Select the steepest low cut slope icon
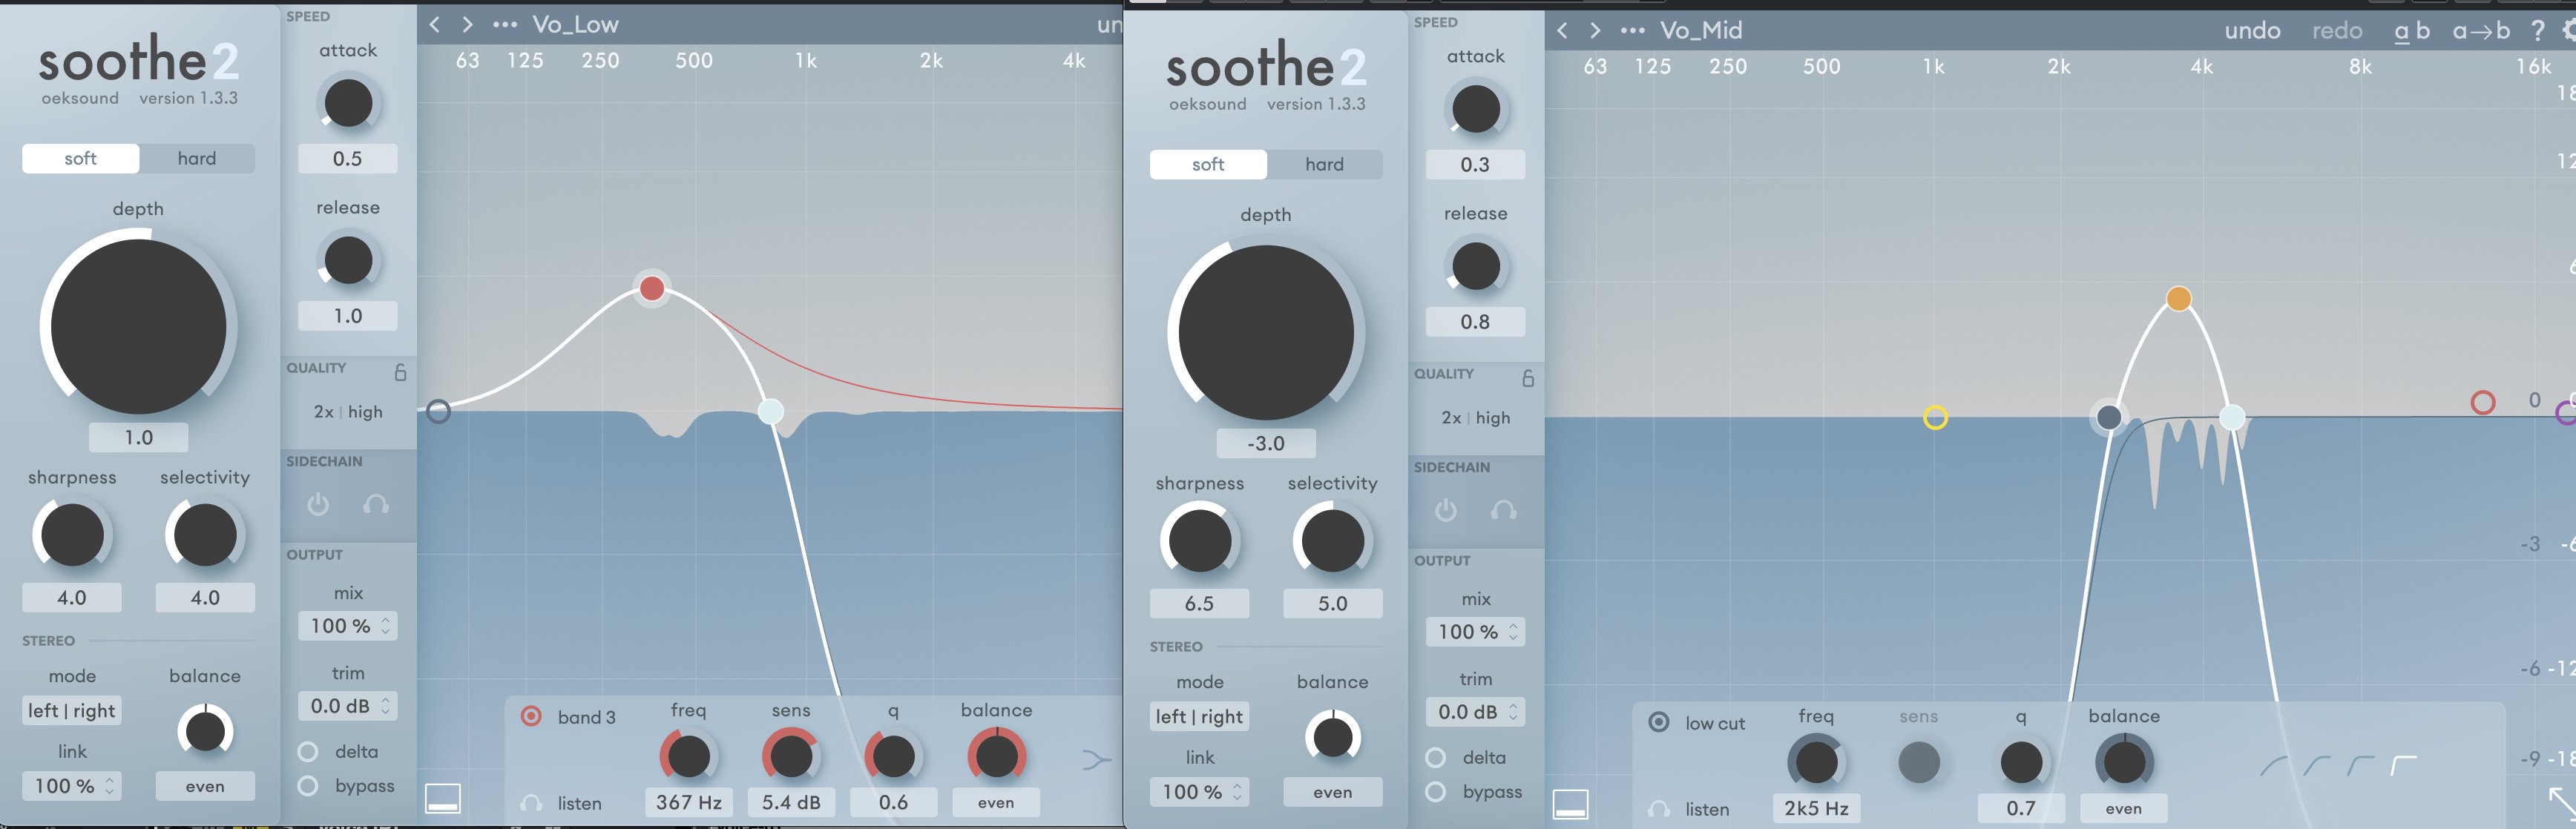 point(2403,766)
